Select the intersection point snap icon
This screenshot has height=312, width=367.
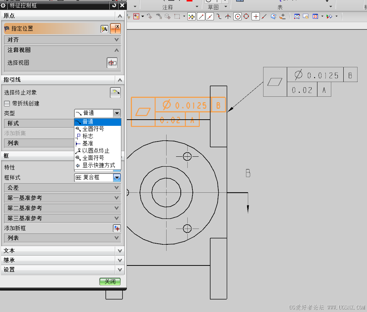pyautogui.click(x=228, y=16)
